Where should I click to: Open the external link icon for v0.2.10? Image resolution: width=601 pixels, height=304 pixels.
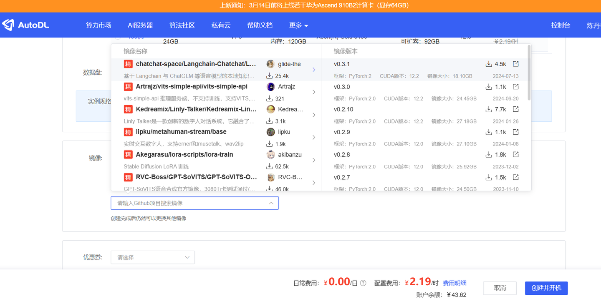(x=515, y=109)
